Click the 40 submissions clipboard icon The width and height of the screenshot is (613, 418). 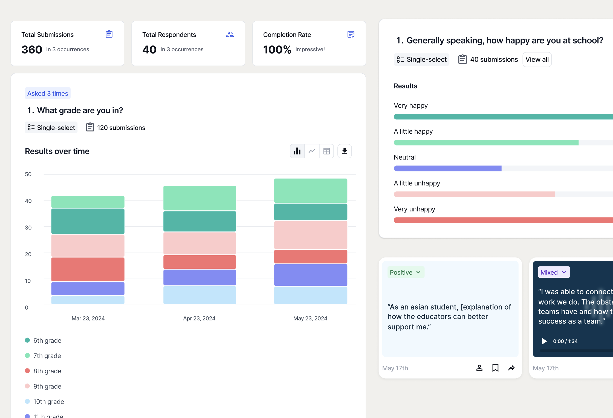point(462,59)
